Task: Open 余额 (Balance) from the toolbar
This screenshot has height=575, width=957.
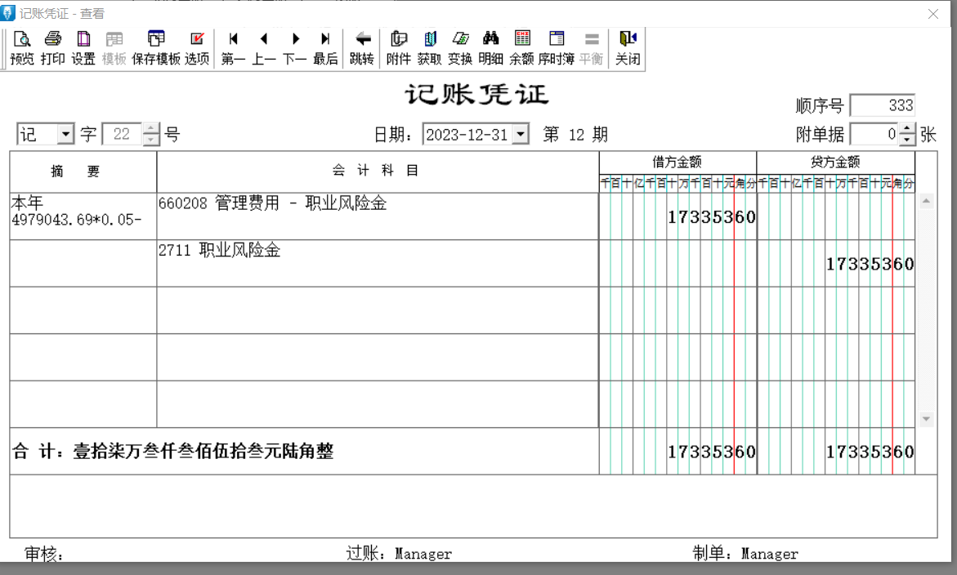Action: click(521, 47)
